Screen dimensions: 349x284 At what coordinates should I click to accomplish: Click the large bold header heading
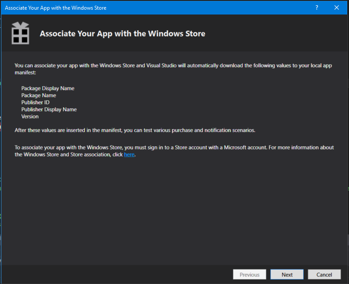123,34
